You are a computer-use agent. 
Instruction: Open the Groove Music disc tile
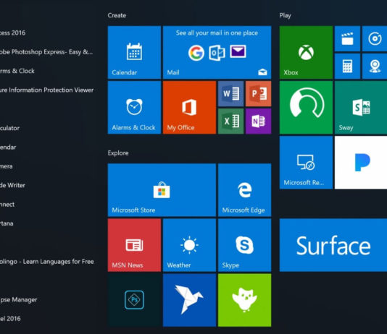point(375,38)
